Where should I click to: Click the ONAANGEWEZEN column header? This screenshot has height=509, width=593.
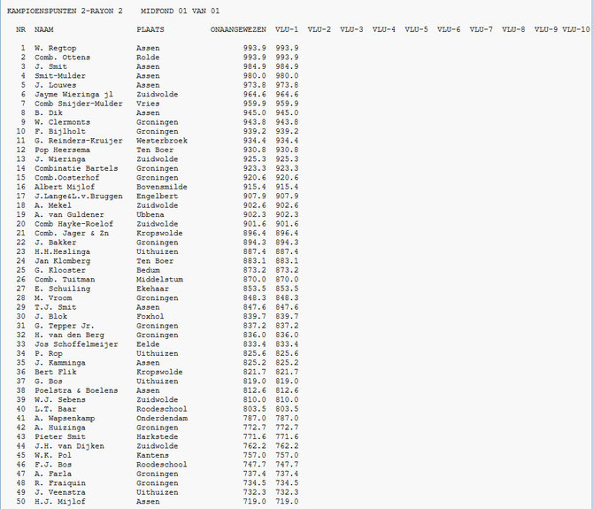238,29
